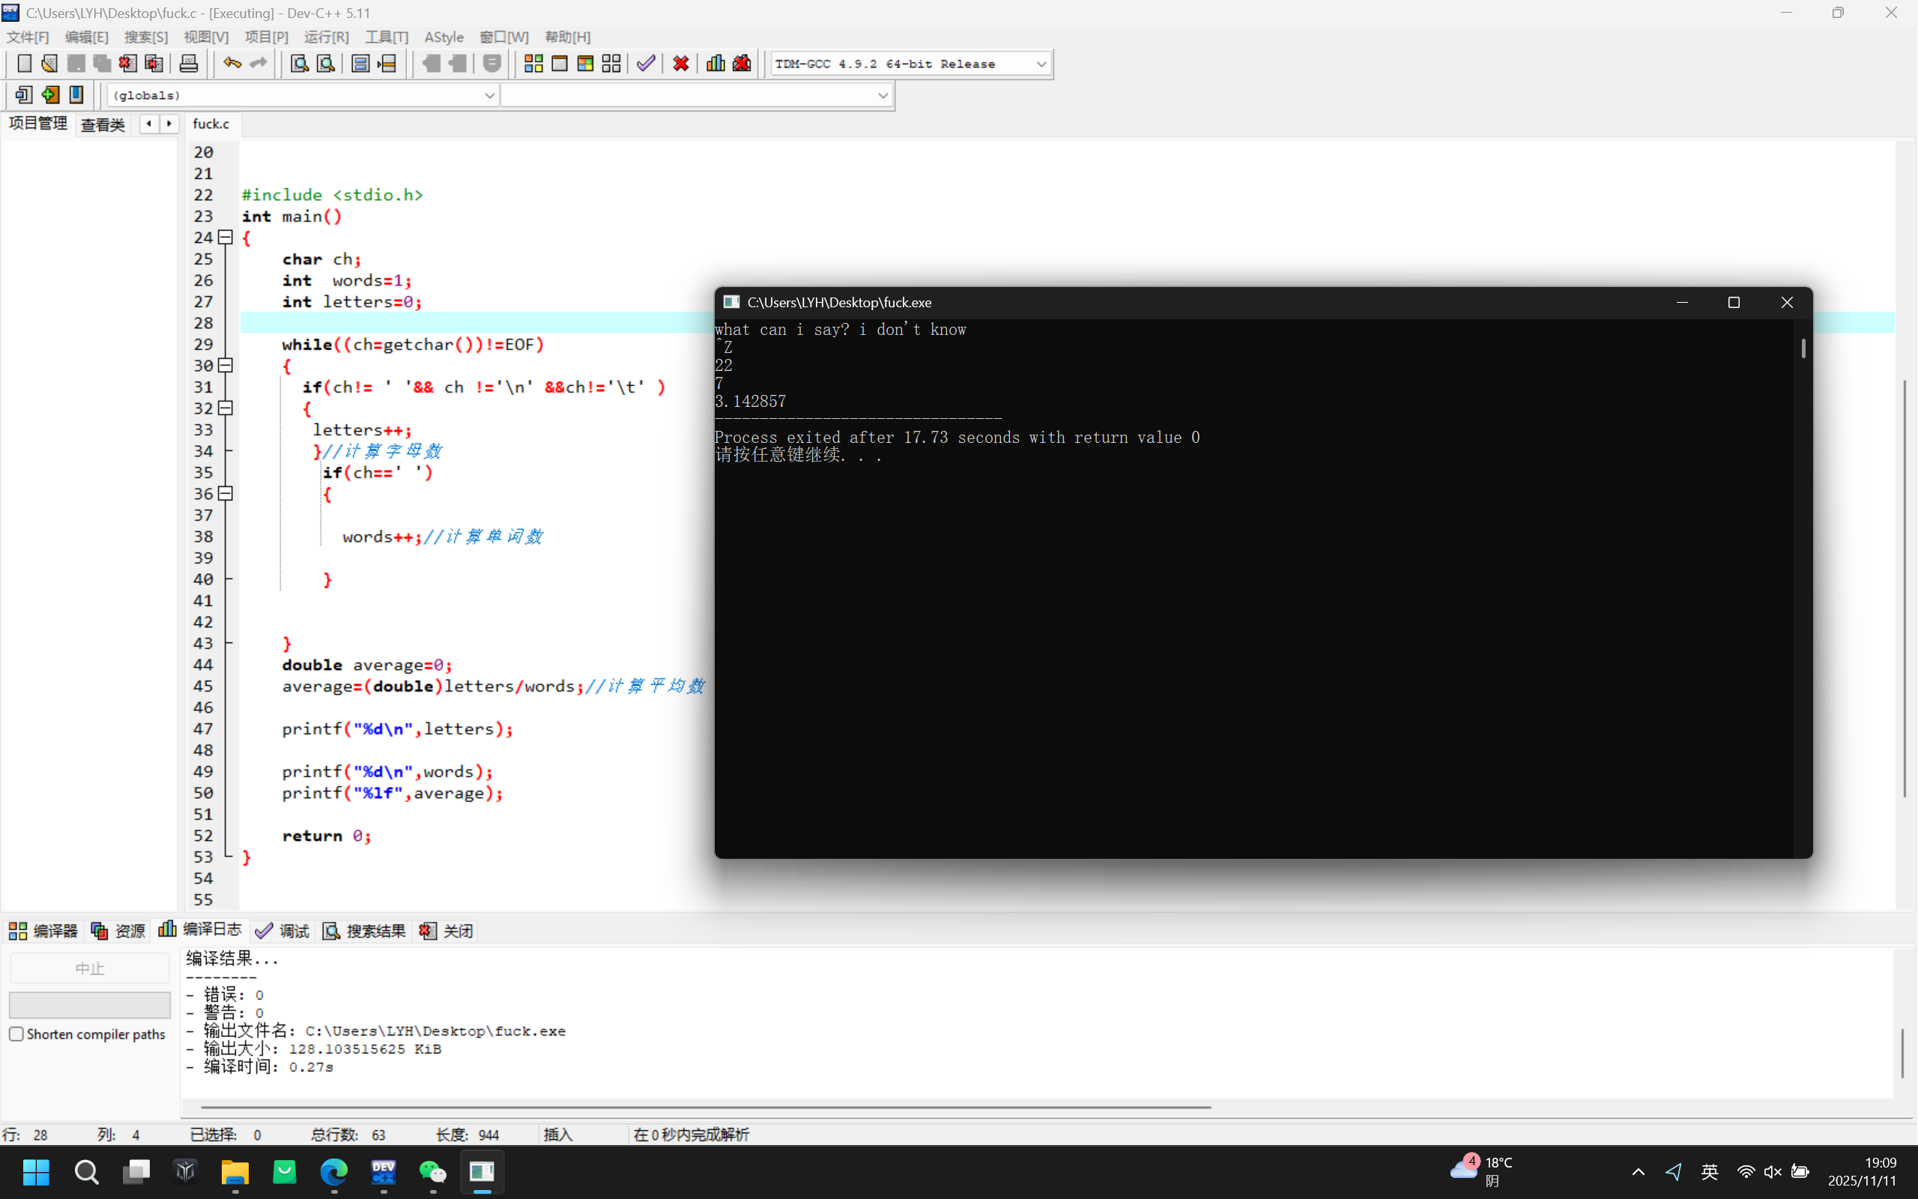Click the Insert green plus icon
1918x1199 pixels.
pos(50,95)
